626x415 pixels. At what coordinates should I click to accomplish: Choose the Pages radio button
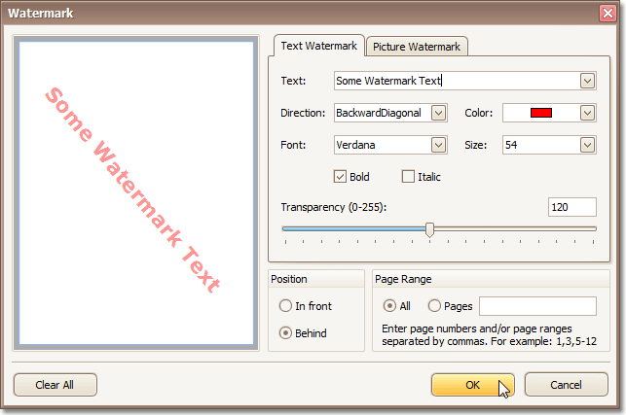(434, 306)
